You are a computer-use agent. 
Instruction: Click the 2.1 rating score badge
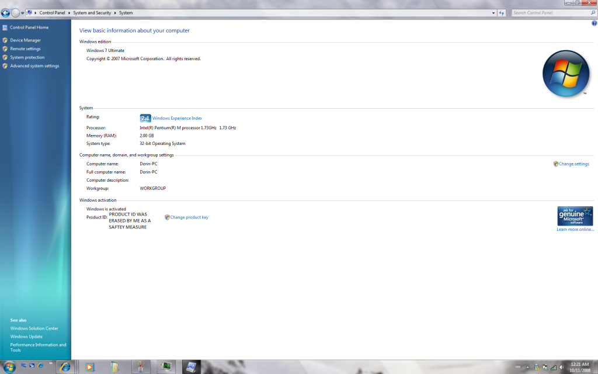[145, 118]
